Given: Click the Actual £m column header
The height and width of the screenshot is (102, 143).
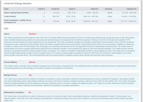Looking at the screenshot, I should pyautogui.click(x=55, y=9).
